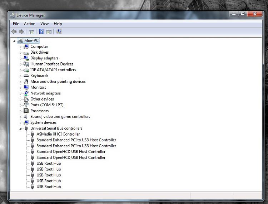The height and width of the screenshot is (204, 268).
Task: Collapse the Moe-PC root node
Action: (14, 41)
